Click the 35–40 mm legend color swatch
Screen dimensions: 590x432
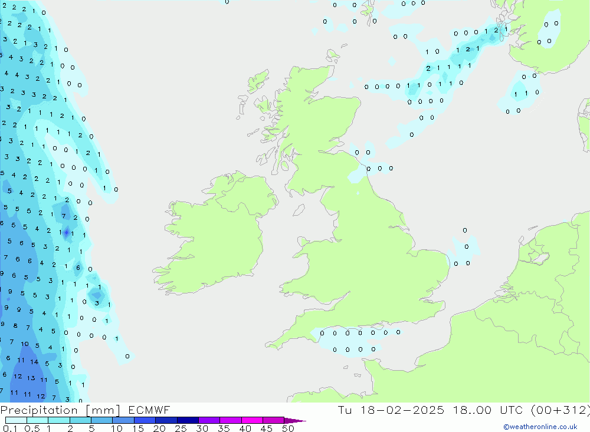(x=230, y=420)
